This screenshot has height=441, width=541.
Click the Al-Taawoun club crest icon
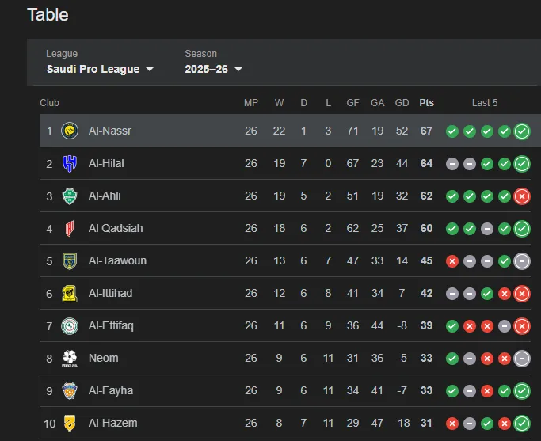(70, 260)
